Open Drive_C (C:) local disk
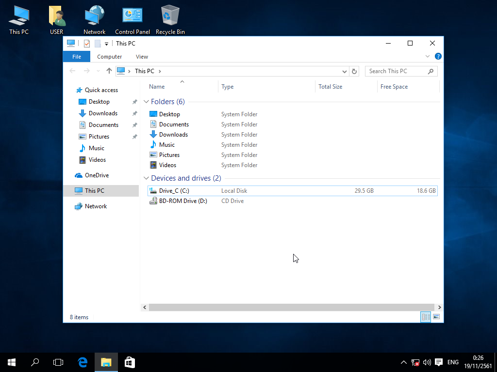Image resolution: width=497 pixels, height=372 pixels. click(x=174, y=191)
